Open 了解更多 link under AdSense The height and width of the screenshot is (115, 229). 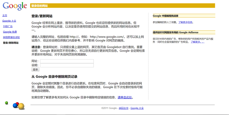click(197, 42)
